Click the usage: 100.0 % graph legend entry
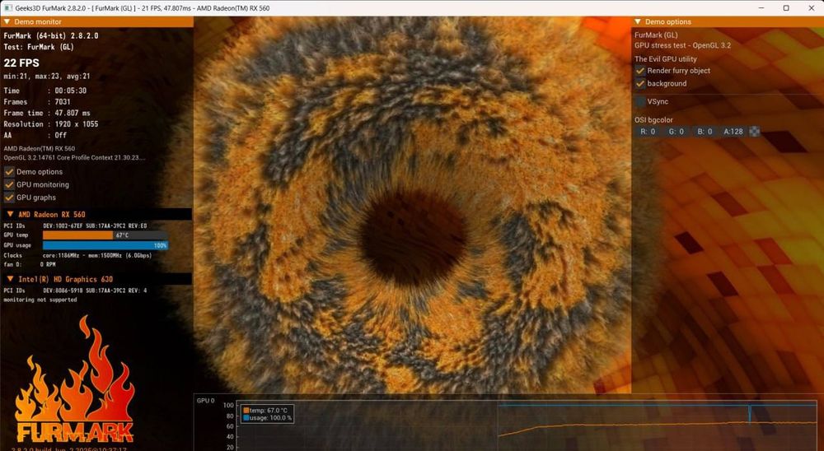 tap(268, 418)
